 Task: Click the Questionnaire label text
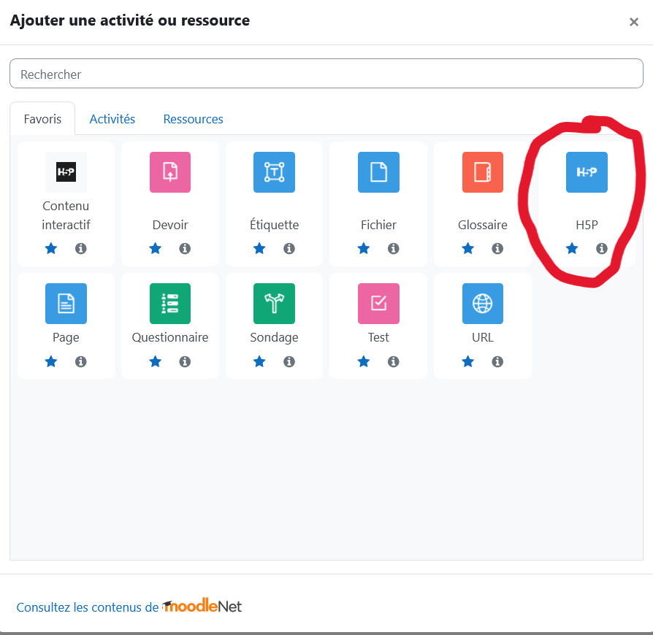click(170, 337)
